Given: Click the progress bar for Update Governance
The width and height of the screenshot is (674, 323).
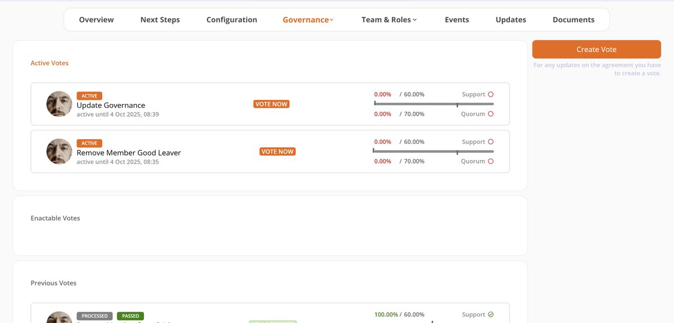Looking at the screenshot, I should 434,104.
